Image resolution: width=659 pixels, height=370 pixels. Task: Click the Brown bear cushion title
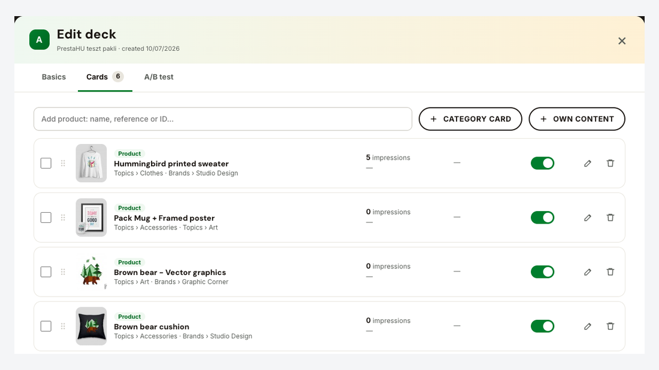tap(152, 327)
